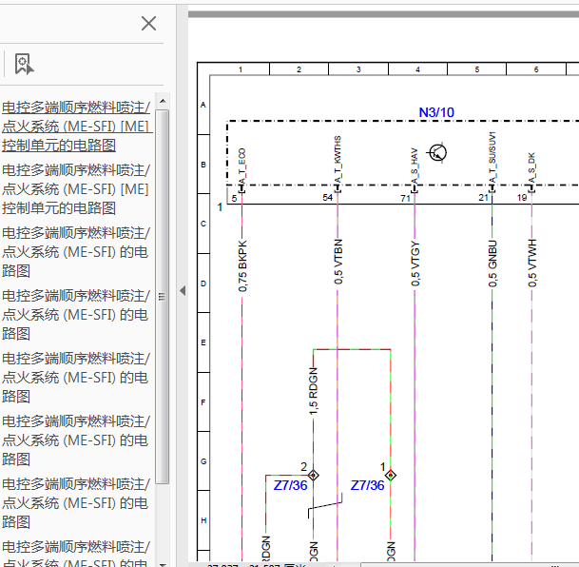Viewport: 579px width, 567px height.
Task: Click the 0,5 VTBN wire label
Action: [338, 262]
